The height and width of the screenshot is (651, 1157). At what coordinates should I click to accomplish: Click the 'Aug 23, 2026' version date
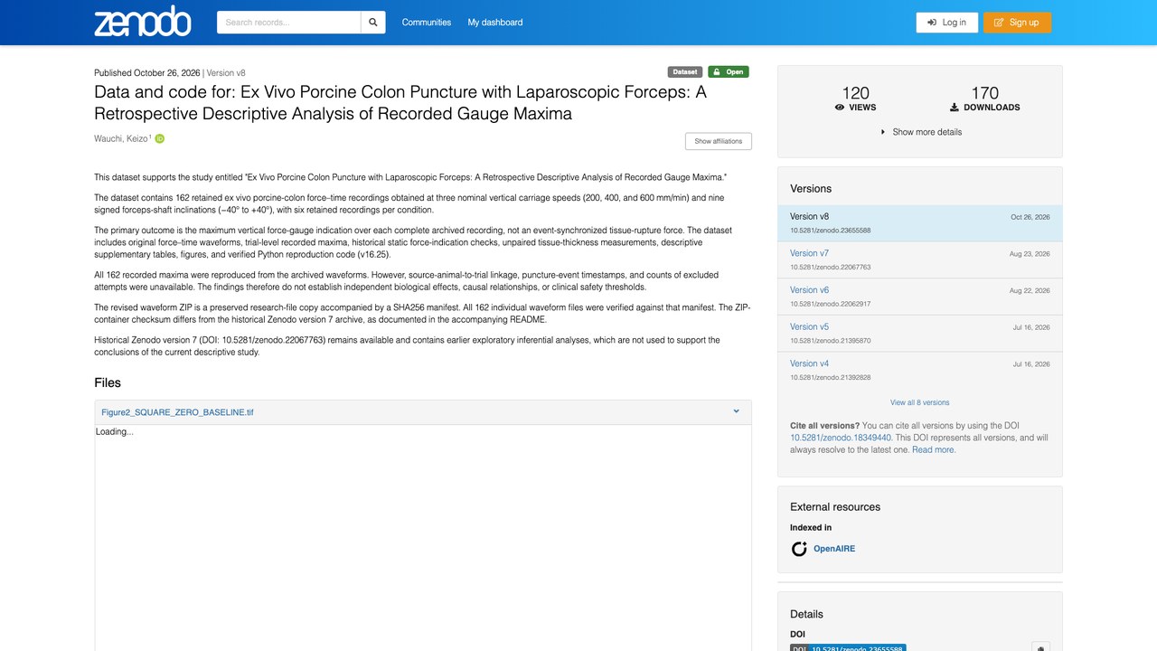[x=1030, y=254]
